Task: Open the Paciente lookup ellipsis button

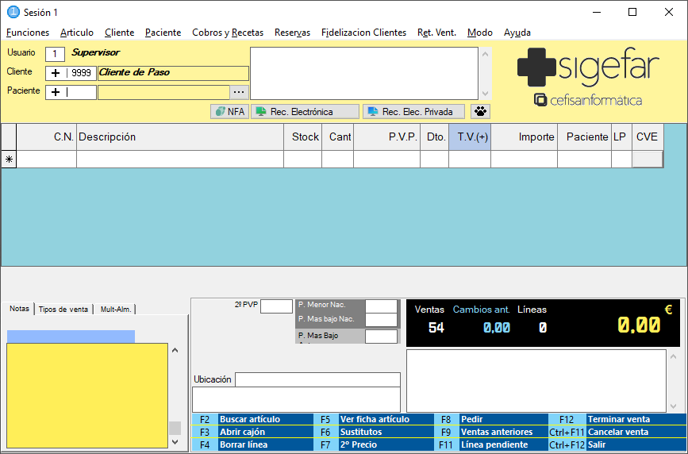Action: 239,92
